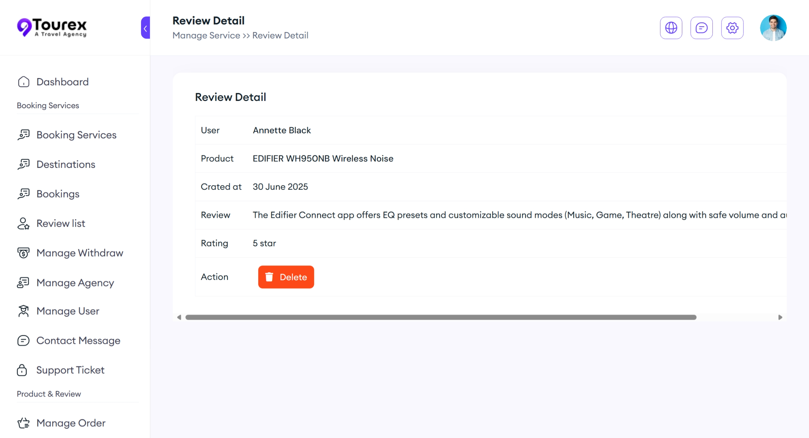
Task: Click the Tourex logo
Action: [x=52, y=27]
